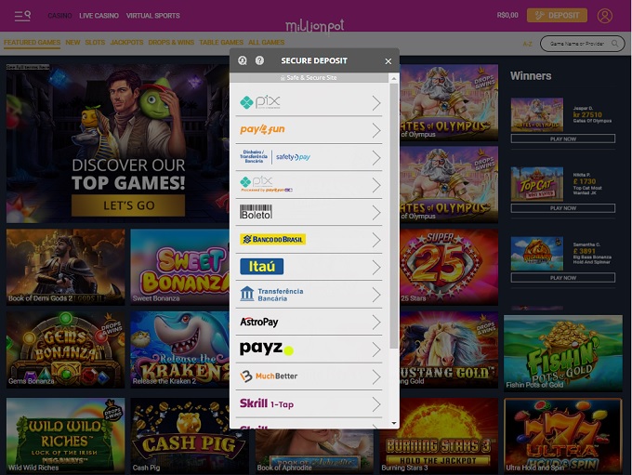Open the Table Games tab
This screenshot has height=475, width=632.
tap(220, 43)
